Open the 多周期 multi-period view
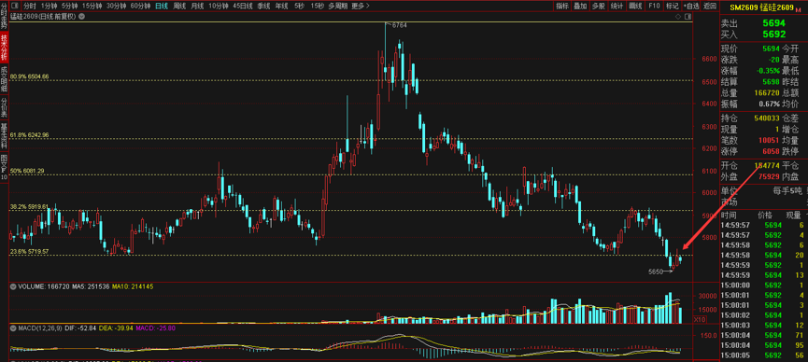 point(338,7)
